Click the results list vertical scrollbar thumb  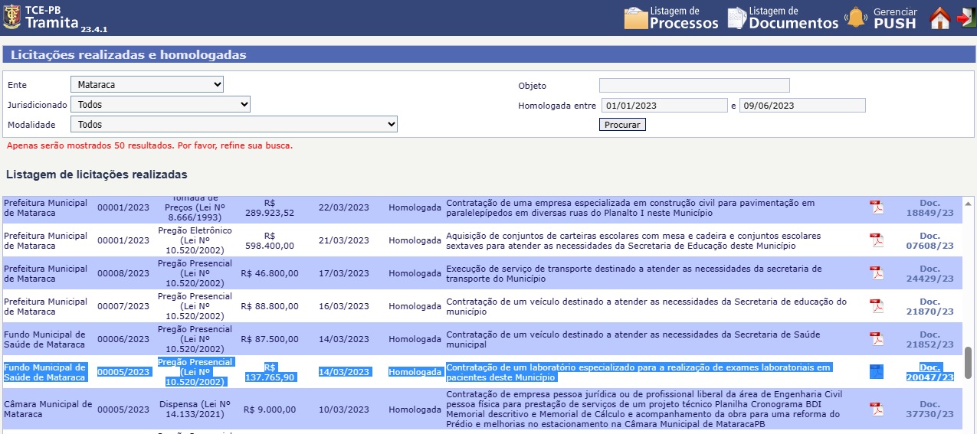[969, 363]
